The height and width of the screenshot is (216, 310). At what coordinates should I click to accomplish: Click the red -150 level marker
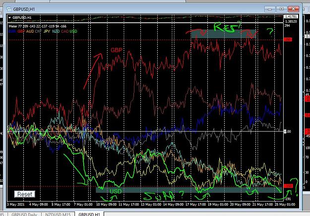click(289, 186)
